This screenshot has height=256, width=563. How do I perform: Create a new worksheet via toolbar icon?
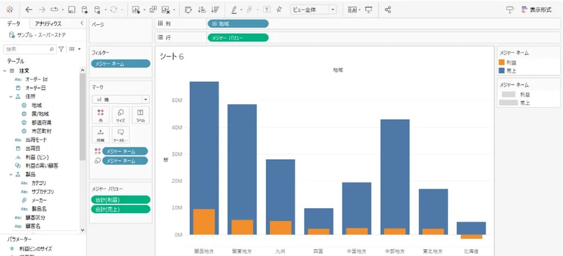(136, 9)
